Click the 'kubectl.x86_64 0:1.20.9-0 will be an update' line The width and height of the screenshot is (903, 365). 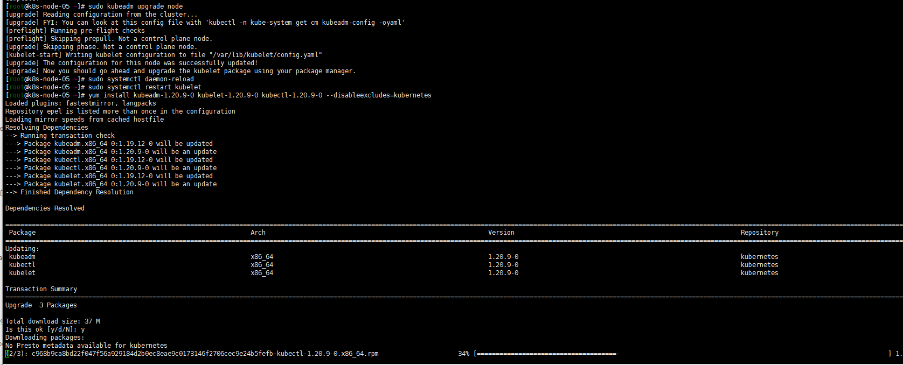(111, 168)
